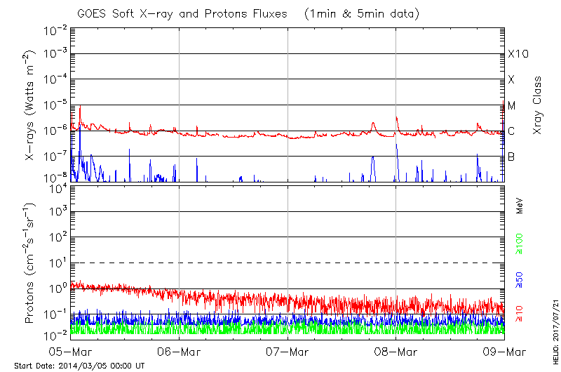Click the MeV label beside proton plot

(x=520, y=206)
